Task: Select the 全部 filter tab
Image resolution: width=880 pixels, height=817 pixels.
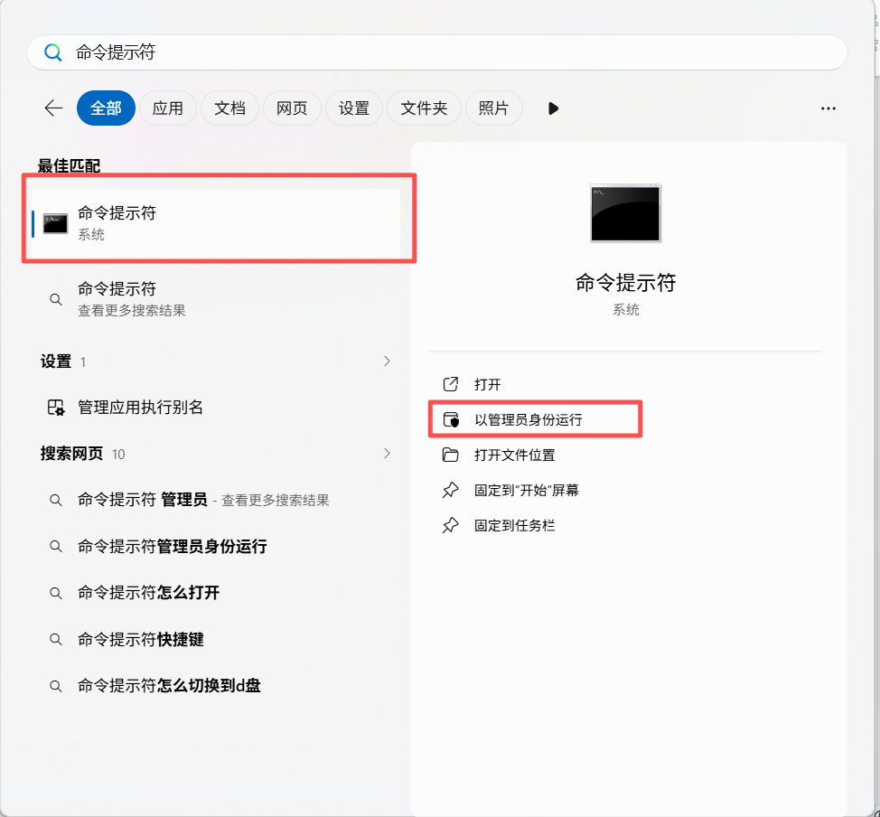Action: click(106, 108)
